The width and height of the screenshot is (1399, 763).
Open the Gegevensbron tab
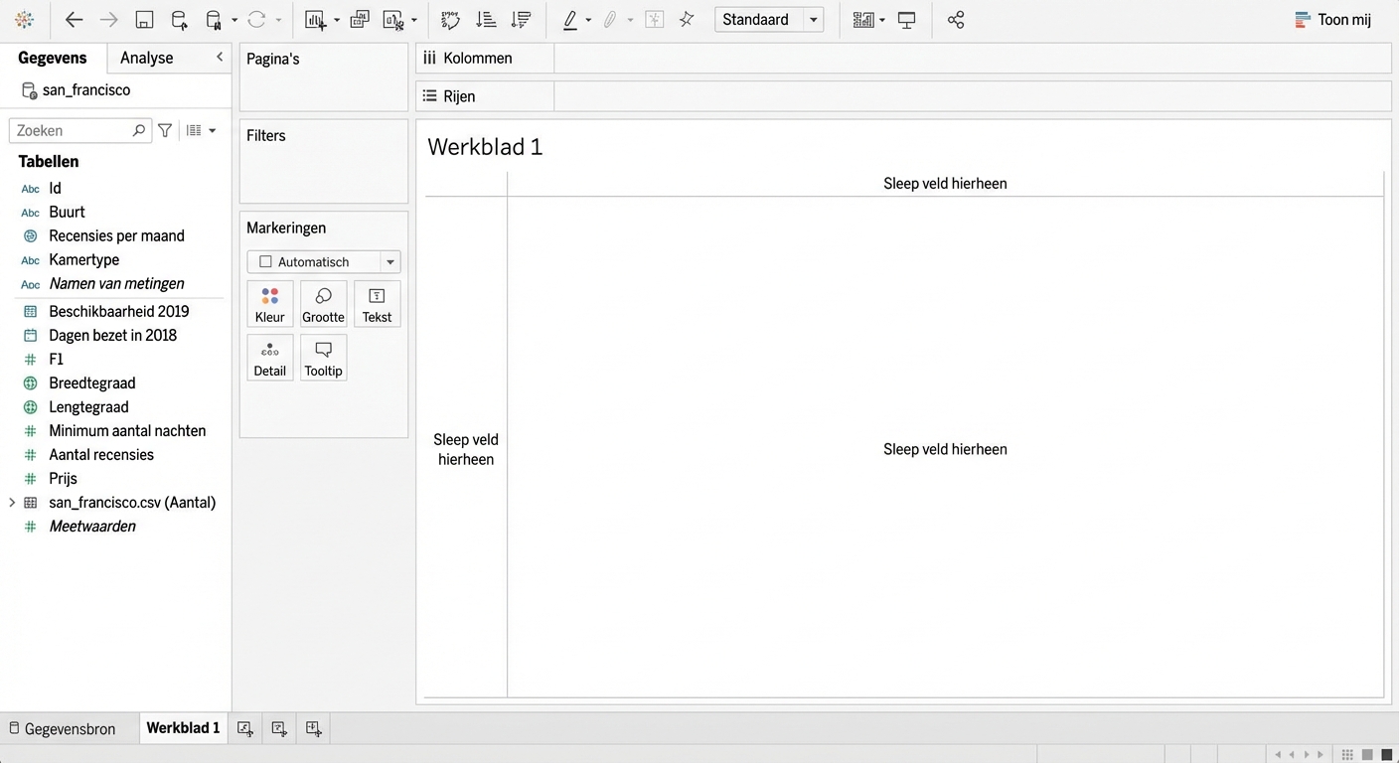[62, 728]
